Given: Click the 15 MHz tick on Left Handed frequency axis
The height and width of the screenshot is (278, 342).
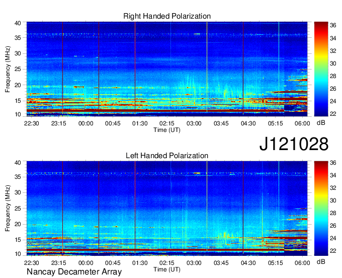Looking at the screenshot, I should [18, 240].
